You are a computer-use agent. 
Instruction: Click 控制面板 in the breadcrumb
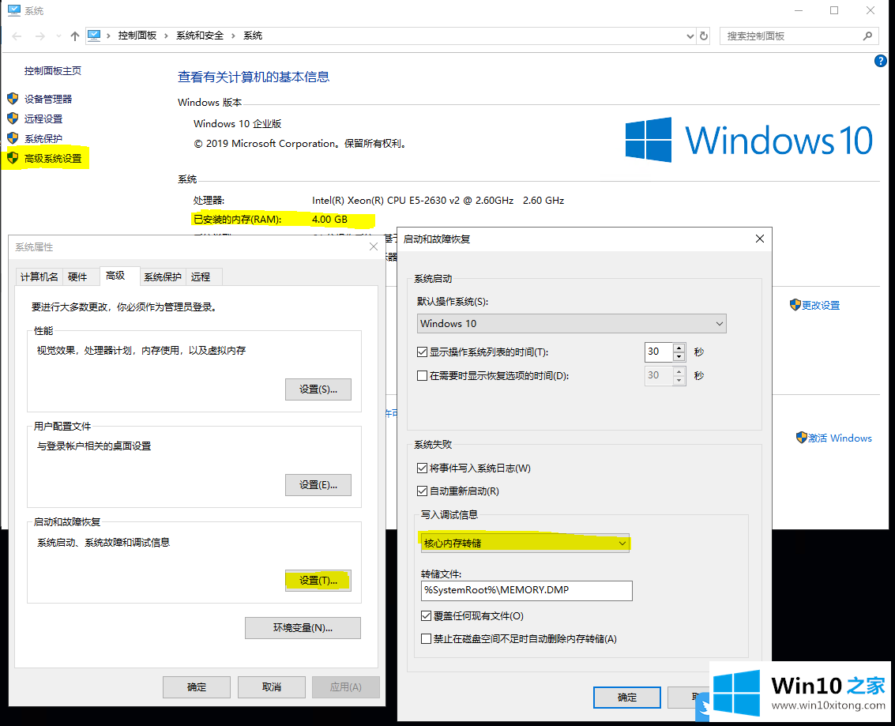(x=137, y=36)
